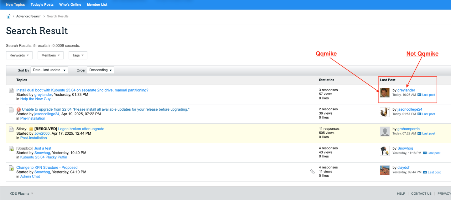Open the 'Unable to upgrade from 22.04' topic
Screen dimensions: 451x200
point(106,110)
